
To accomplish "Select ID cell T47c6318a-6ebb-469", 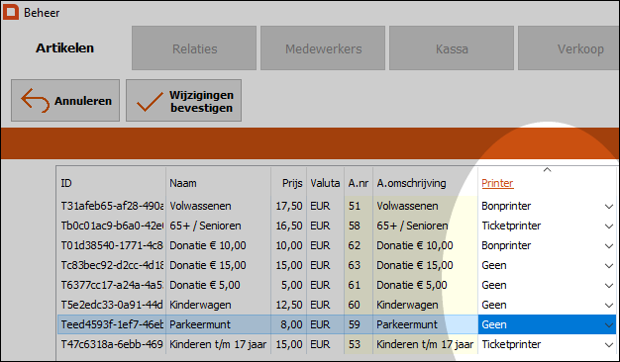I will (x=112, y=344).
